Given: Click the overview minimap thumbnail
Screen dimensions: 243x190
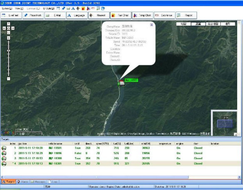Looking at the screenshot, I should [x=224, y=123].
